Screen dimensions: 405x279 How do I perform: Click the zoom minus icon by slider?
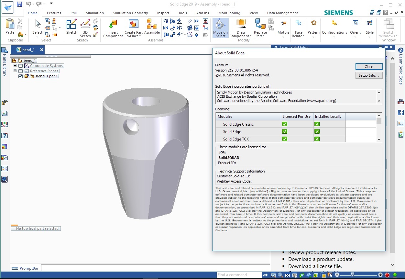coord(337,275)
